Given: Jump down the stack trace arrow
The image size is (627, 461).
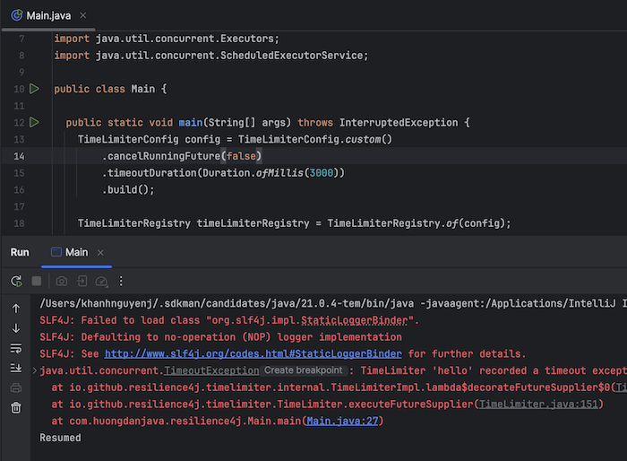Looking at the screenshot, I should pyautogui.click(x=16, y=328).
